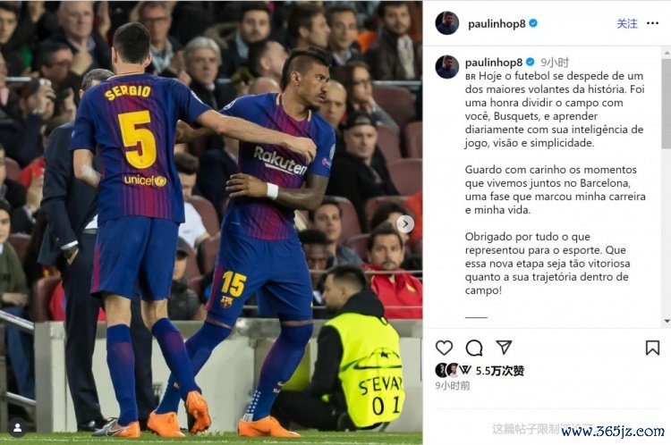Show tagged people in the photo
Screen dimensions: 671x445
[18, 427]
